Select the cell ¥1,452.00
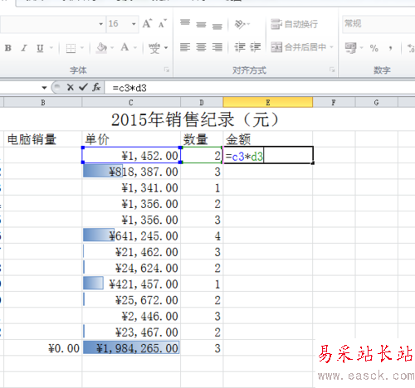This screenshot has height=388, width=415. pyautogui.click(x=131, y=155)
